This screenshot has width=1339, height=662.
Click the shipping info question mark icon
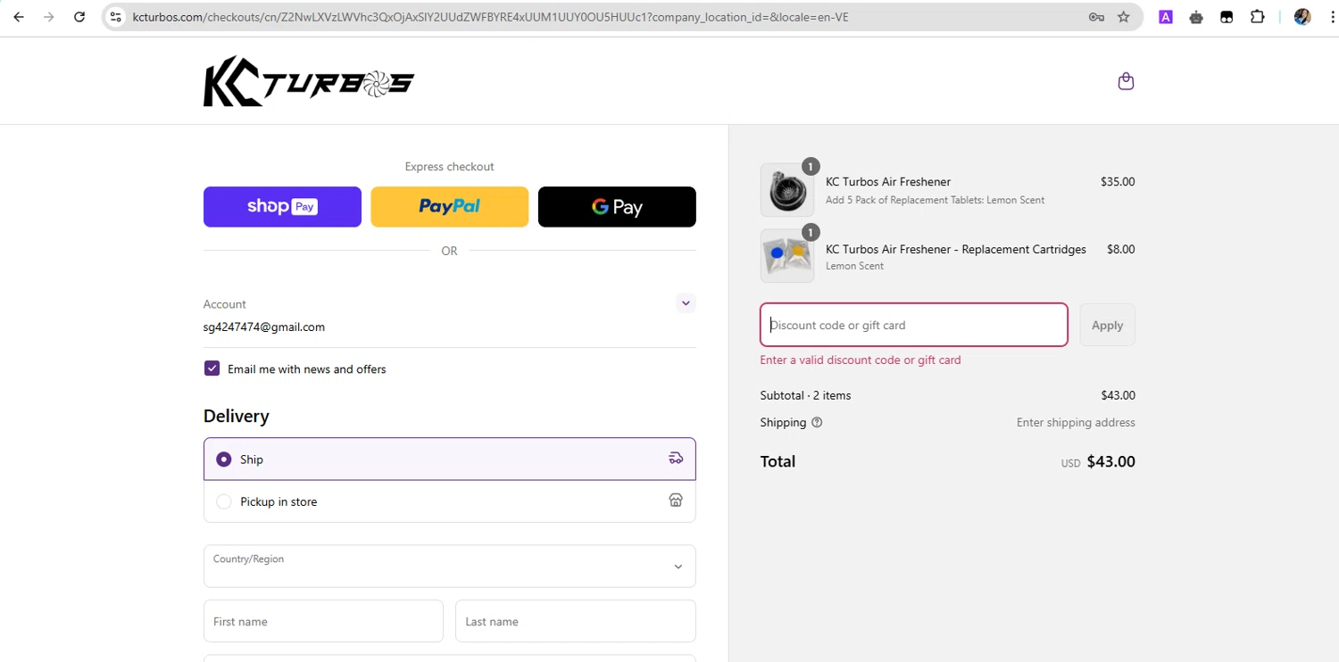[x=817, y=422]
